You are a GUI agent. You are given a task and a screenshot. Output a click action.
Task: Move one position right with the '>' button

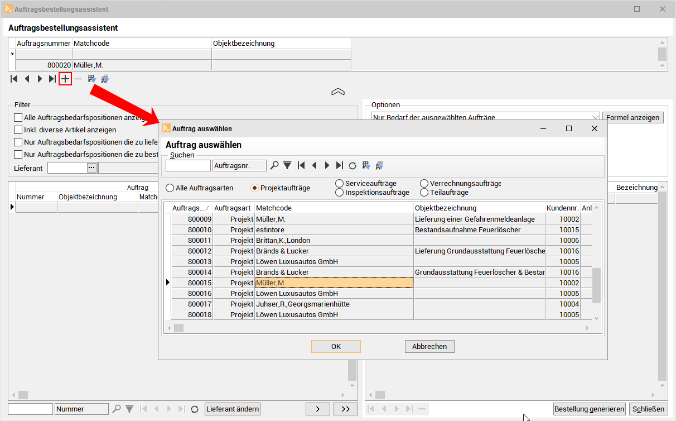(318, 409)
